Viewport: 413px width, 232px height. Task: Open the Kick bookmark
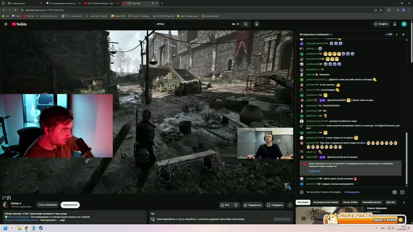pyautogui.click(x=6, y=16)
